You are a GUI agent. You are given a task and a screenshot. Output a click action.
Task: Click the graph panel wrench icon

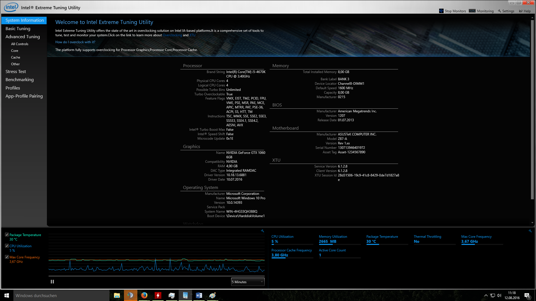pyautogui.click(x=262, y=231)
